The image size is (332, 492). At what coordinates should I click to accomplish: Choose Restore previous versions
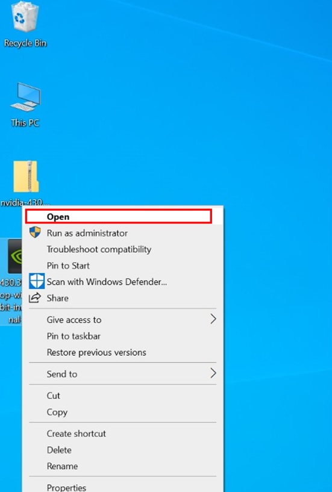[x=123, y=352]
